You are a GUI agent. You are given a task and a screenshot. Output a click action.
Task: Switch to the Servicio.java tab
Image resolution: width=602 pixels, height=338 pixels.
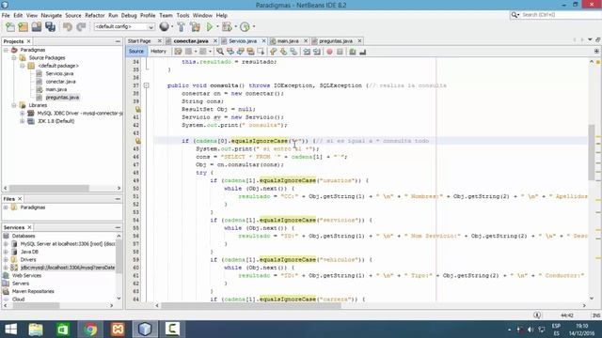pyautogui.click(x=243, y=41)
